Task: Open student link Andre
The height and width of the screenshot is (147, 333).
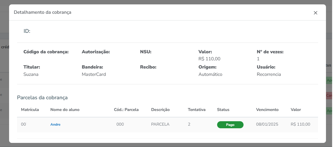Action: point(55,124)
